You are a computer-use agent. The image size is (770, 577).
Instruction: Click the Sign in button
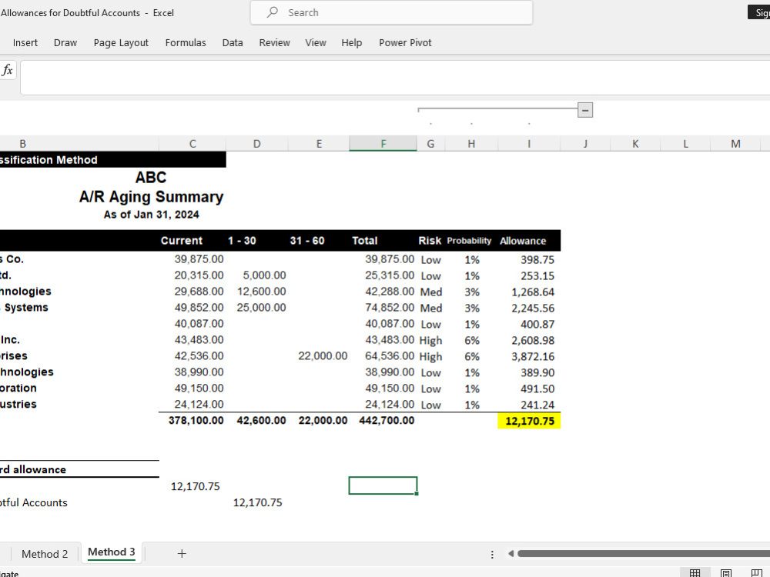(x=759, y=12)
